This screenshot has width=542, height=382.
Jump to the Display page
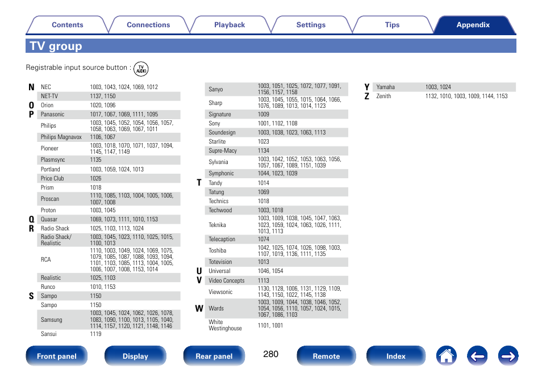click(x=135, y=356)
